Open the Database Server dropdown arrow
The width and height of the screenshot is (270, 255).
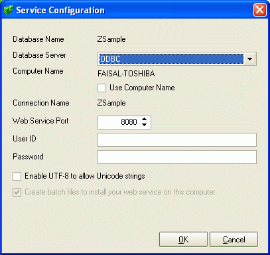(x=250, y=59)
